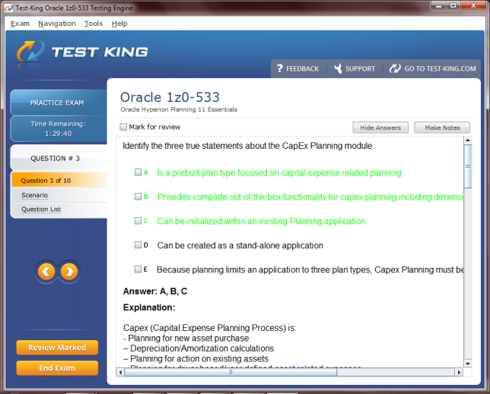
Task: Go to next question arrow
Action: [x=69, y=272]
